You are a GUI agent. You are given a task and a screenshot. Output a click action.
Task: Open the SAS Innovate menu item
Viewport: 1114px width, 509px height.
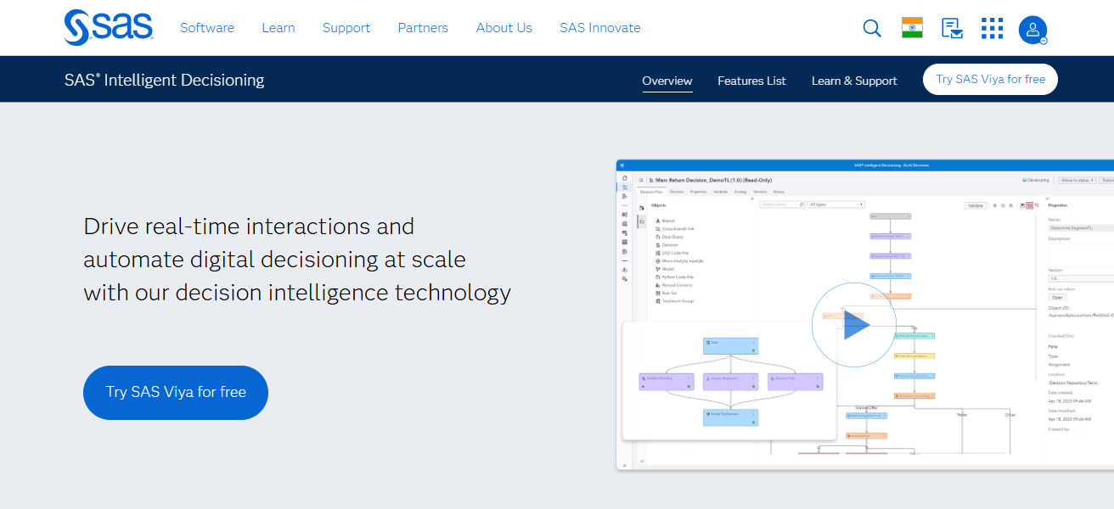tap(599, 27)
